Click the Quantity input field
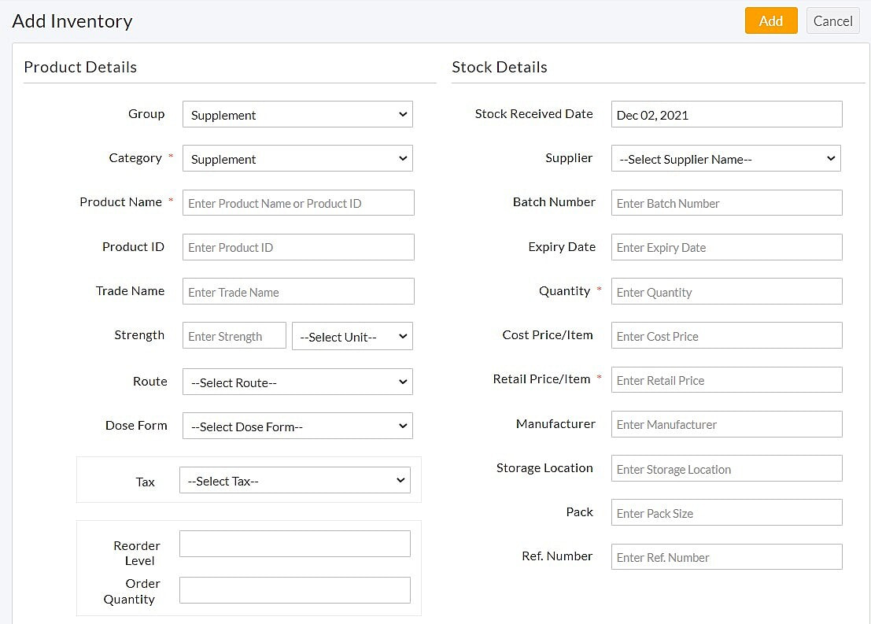Image resolution: width=871 pixels, height=624 pixels. (726, 292)
